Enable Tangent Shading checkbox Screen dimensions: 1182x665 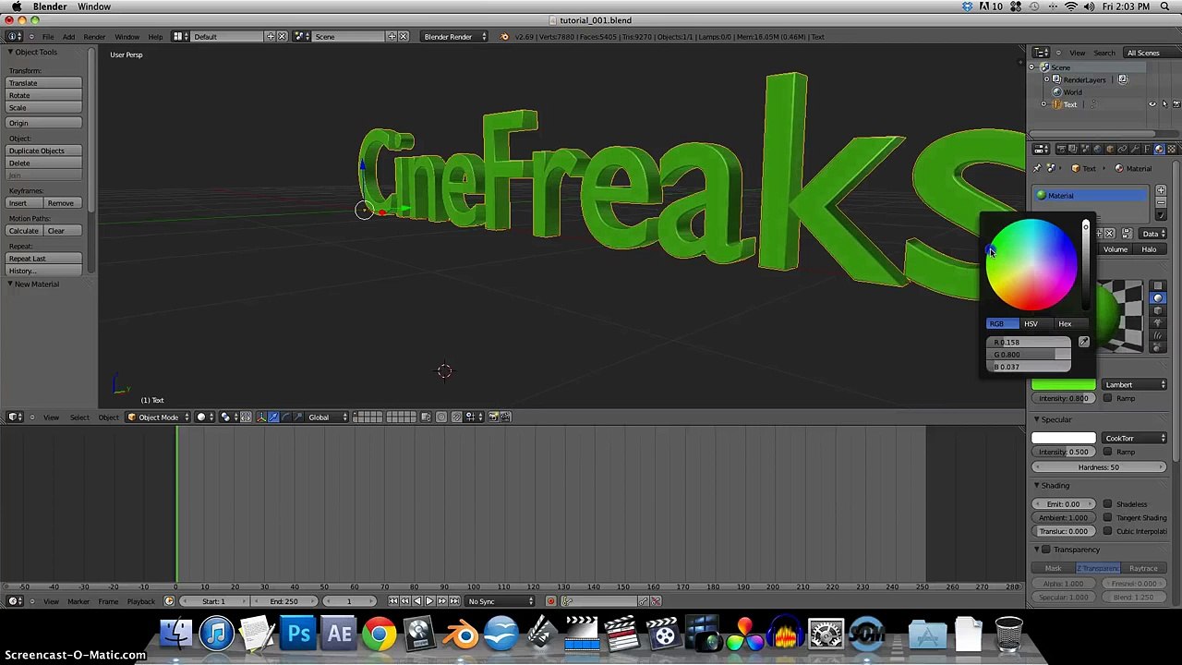[1107, 517]
